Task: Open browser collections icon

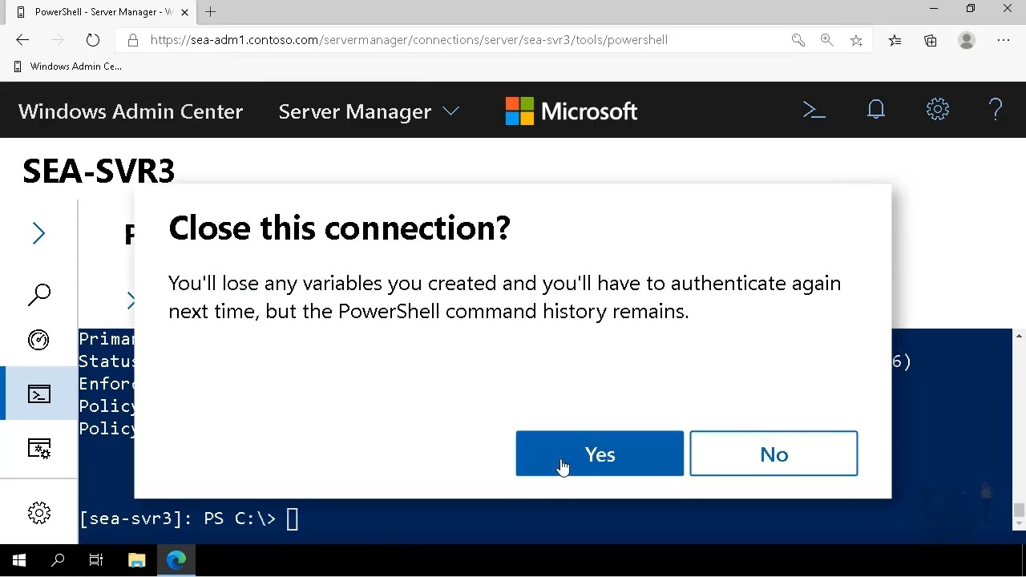Action: (931, 40)
